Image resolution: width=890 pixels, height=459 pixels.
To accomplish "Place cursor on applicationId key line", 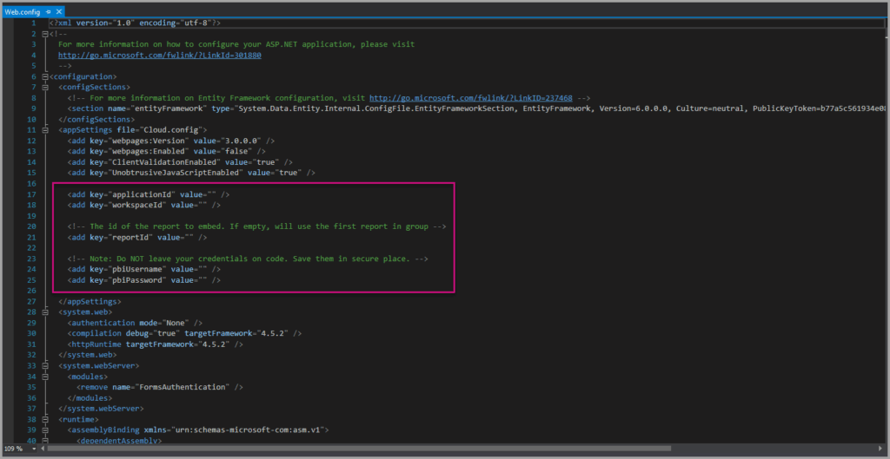I will click(x=149, y=194).
